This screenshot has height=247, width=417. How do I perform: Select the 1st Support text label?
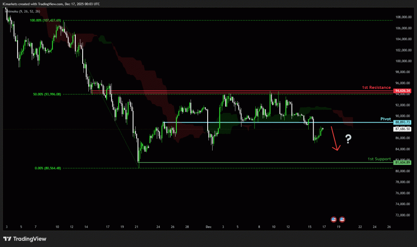[x=379, y=159]
